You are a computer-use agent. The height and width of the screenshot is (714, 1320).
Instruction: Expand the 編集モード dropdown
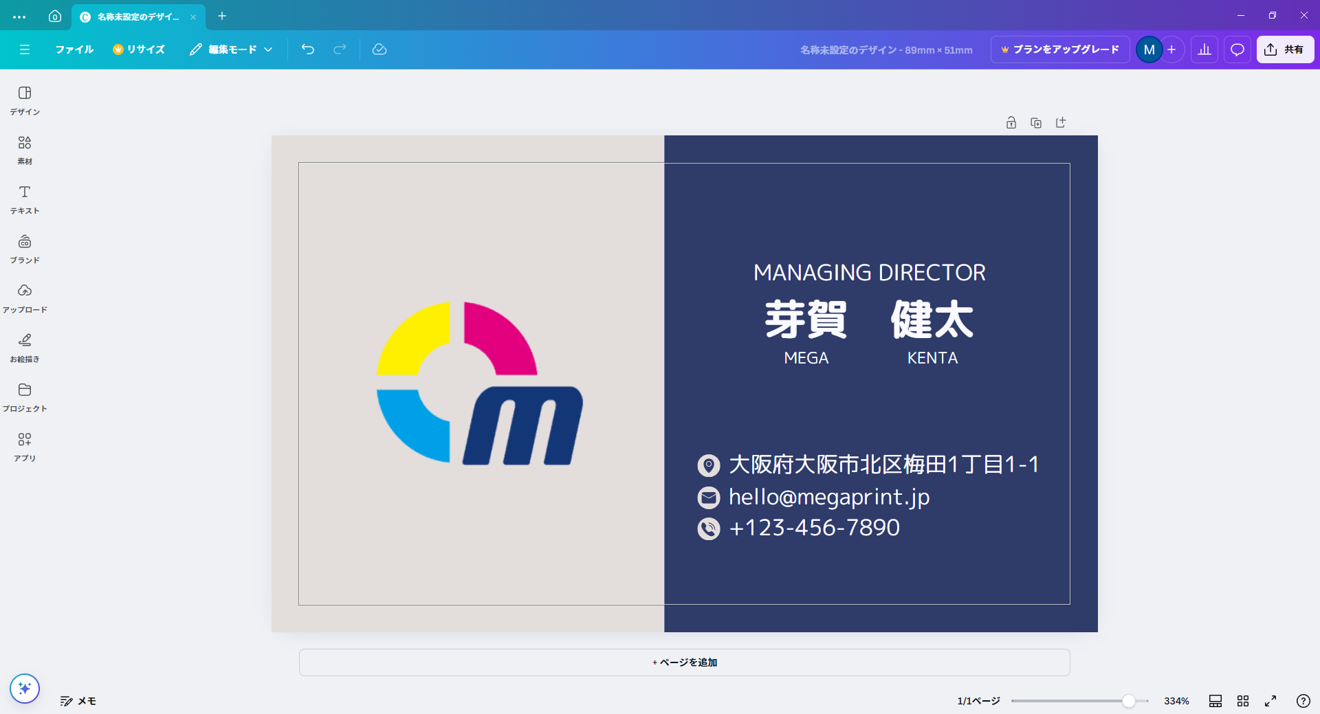pyautogui.click(x=231, y=49)
